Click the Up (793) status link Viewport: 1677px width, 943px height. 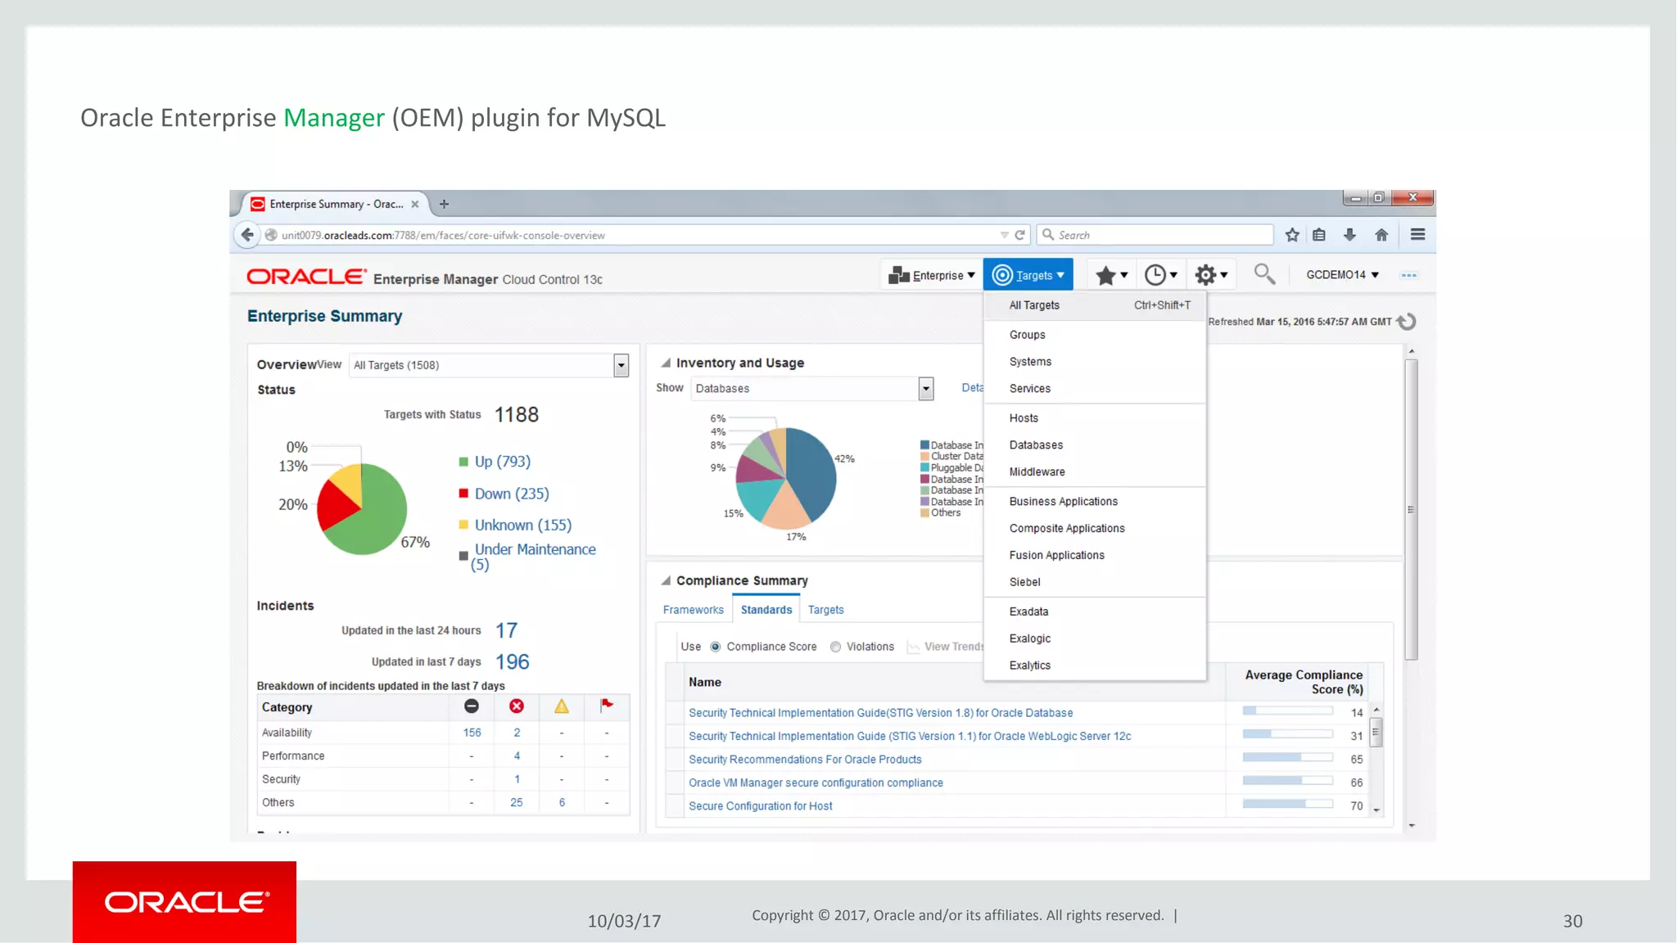(x=503, y=462)
